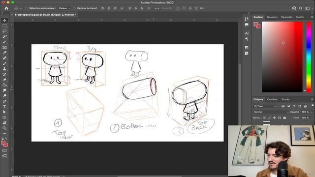
Task: Switch to the Nuancier tab
Action: point(272,17)
